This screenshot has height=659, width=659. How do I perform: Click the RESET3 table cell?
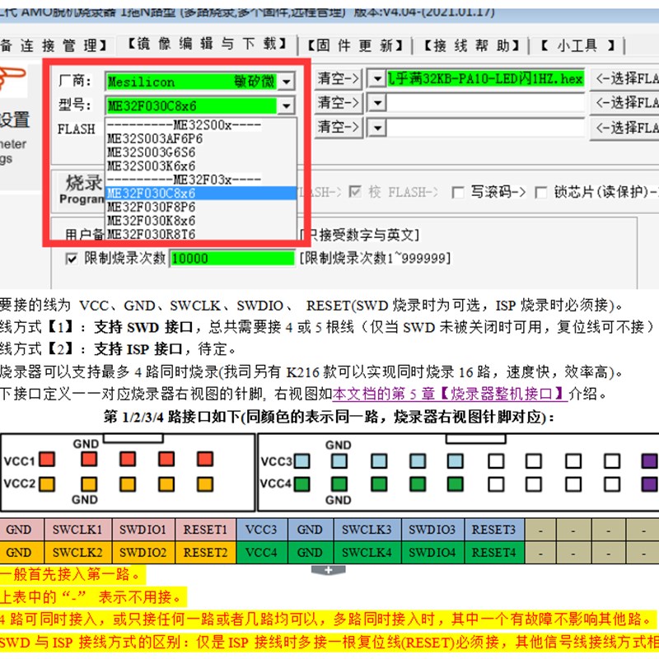click(494, 530)
